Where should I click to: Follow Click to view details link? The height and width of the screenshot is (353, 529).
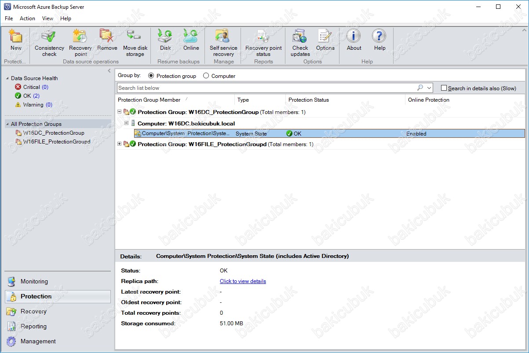coord(243,281)
